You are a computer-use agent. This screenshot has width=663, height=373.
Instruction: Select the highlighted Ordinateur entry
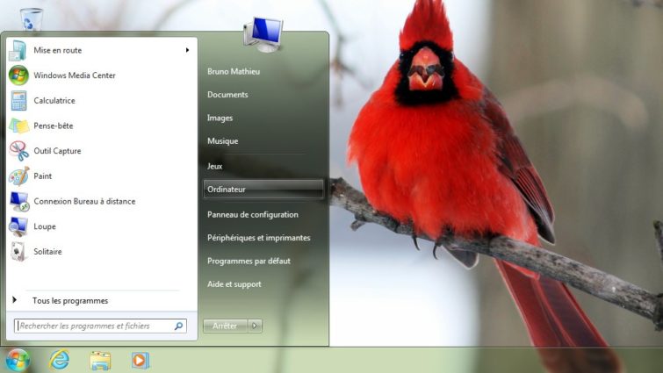263,190
